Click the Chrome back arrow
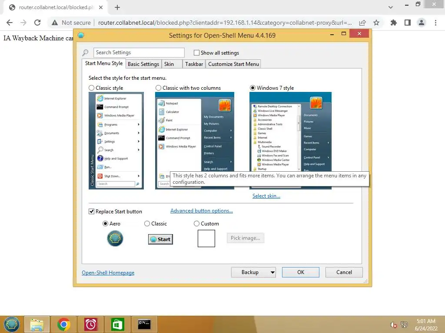 (10, 23)
